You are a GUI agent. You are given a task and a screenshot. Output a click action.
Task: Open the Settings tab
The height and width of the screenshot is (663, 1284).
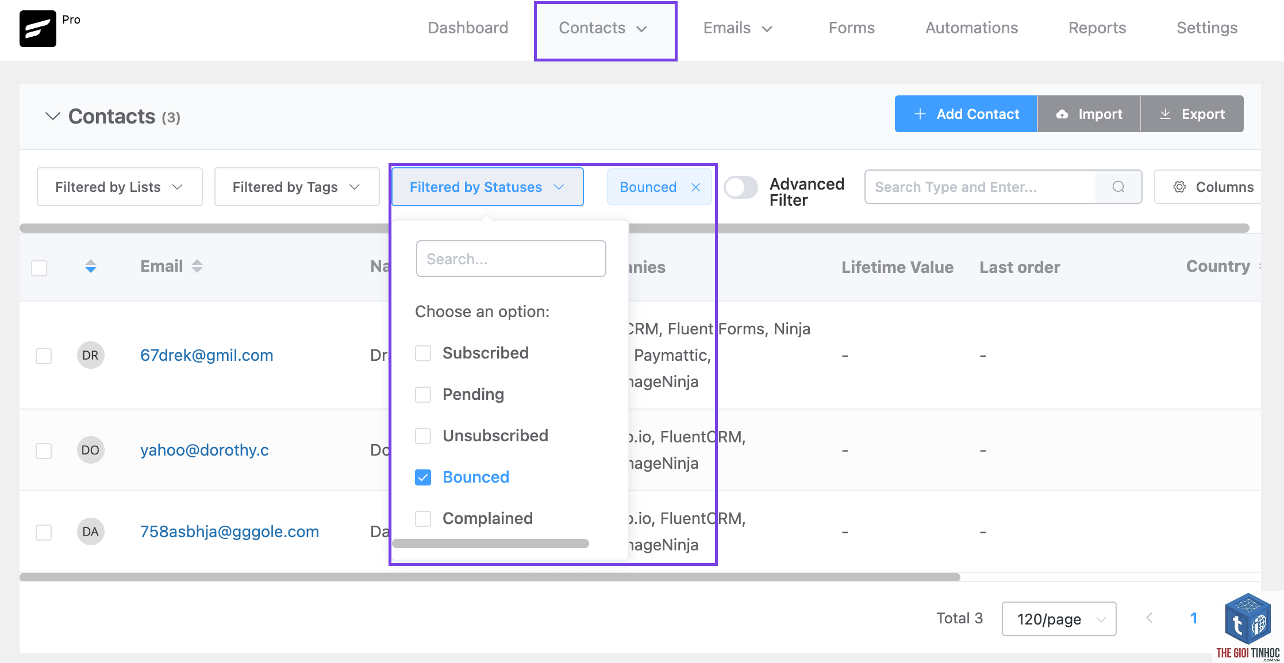[x=1206, y=28]
